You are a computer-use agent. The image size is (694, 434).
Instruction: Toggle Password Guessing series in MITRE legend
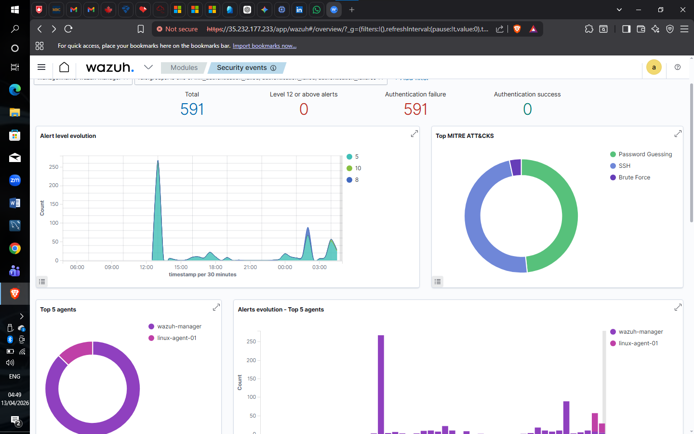pos(641,154)
